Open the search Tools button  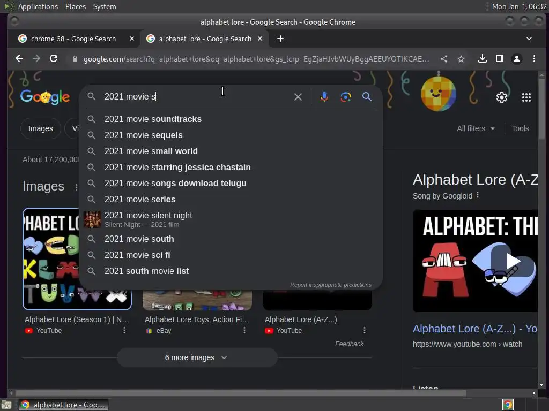pyautogui.click(x=520, y=128)
